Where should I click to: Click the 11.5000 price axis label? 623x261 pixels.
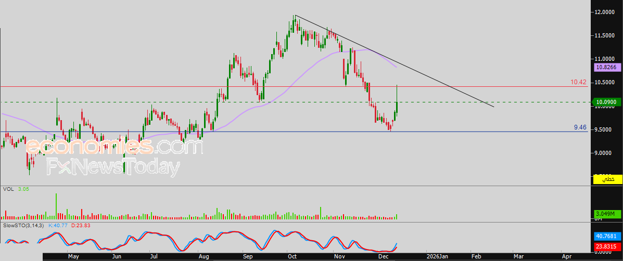605,36
